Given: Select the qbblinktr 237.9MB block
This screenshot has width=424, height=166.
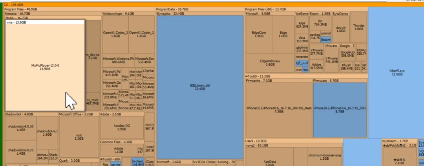Looking at the screenshot, I should click(x=302, y=49).
